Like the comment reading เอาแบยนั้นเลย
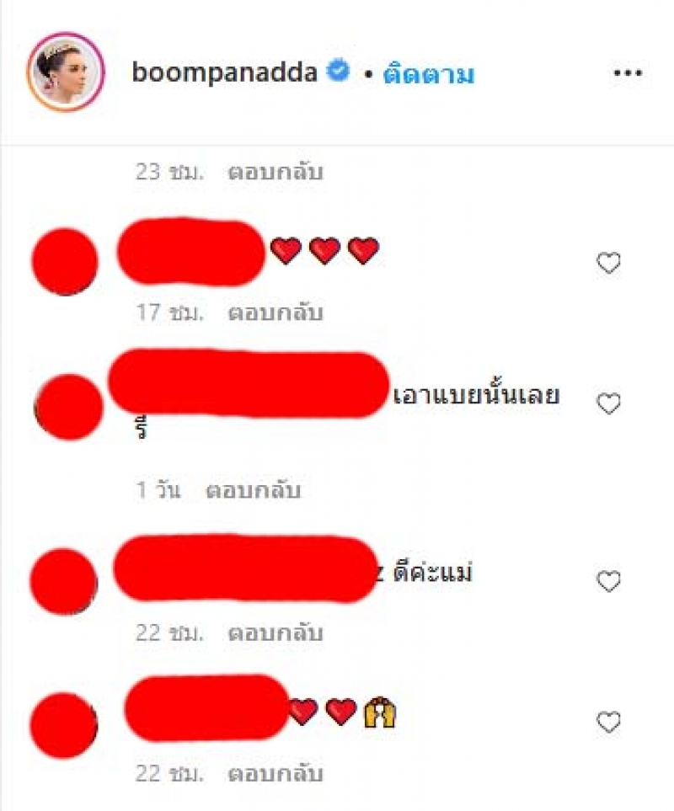This screenshot has width=674, height=811. (x=609, y=403)
